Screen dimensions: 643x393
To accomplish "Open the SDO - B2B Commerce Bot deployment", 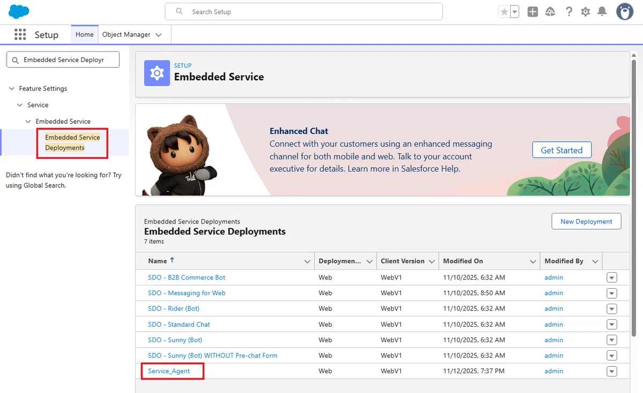I will (186, 278).
